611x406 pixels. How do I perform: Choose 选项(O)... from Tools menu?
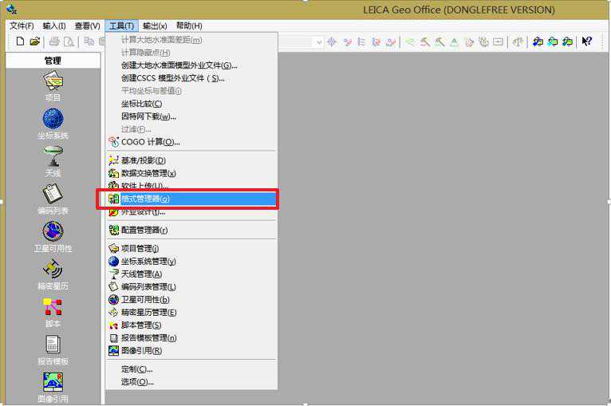pos(191,382)
